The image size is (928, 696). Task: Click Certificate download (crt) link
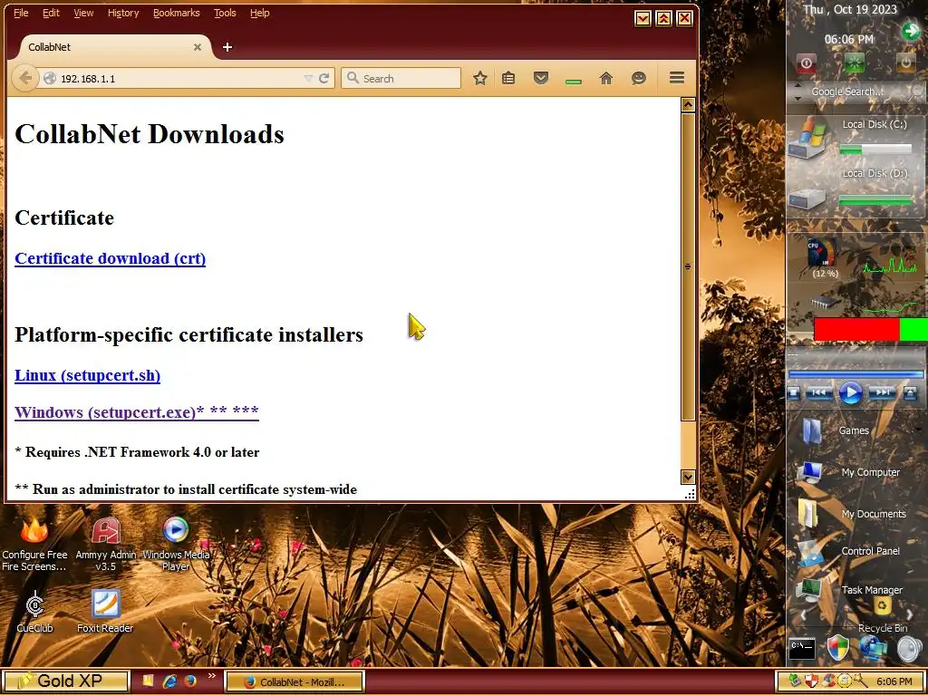[x=110, y=258]
